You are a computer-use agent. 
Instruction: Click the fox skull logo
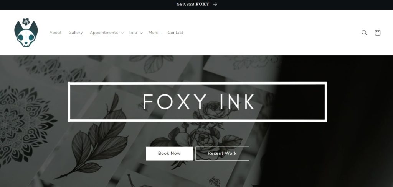click(x=26, y=33)
